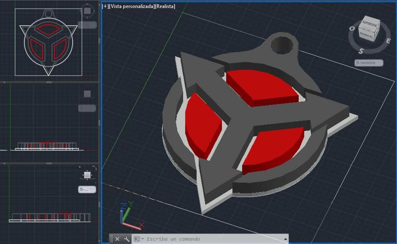The image size is (397, 244).
Task: Open the 'S-...' dropdown in bottom-left viewport
Action: point(87,189)
